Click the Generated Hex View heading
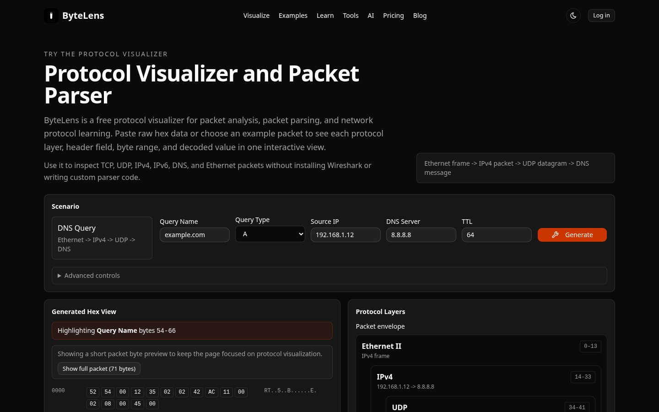Viewport: 659px width, 412px height. [84, 312]
